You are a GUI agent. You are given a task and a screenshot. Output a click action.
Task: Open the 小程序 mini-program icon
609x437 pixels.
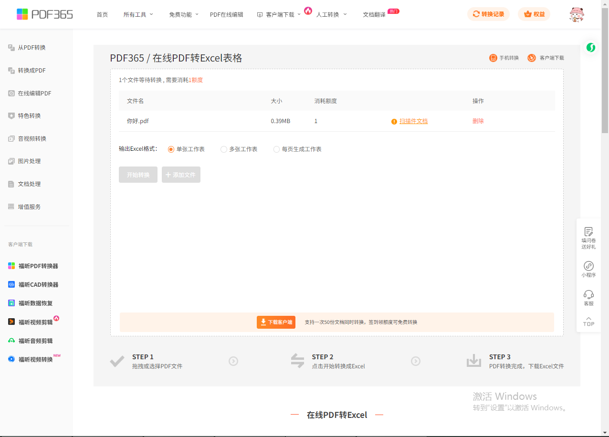(588, 266)
